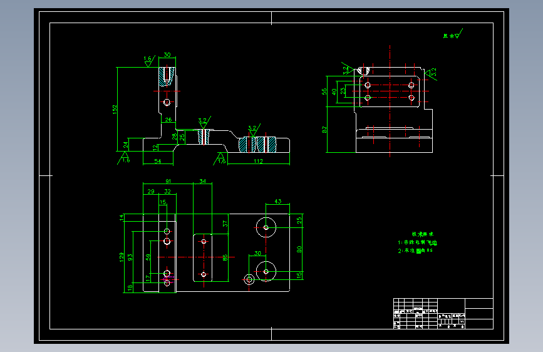Image resolution: width=543 pixels, height=352 pixels.
Task: Click the 28 dimension value
Action: [175, 137]
